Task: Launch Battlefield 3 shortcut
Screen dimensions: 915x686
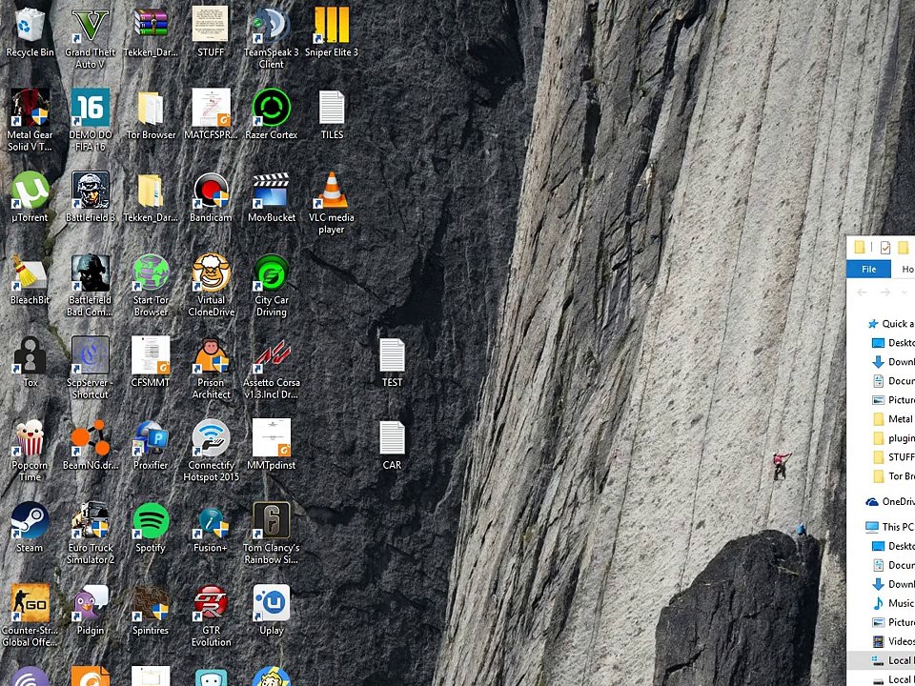Action: click(x=90, y=196)
